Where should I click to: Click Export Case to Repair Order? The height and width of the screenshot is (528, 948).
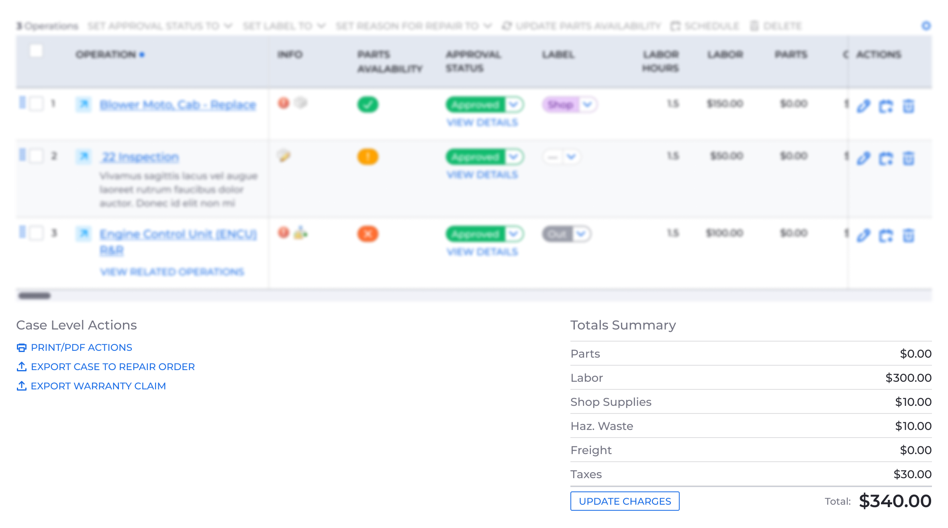click(106, 367)
